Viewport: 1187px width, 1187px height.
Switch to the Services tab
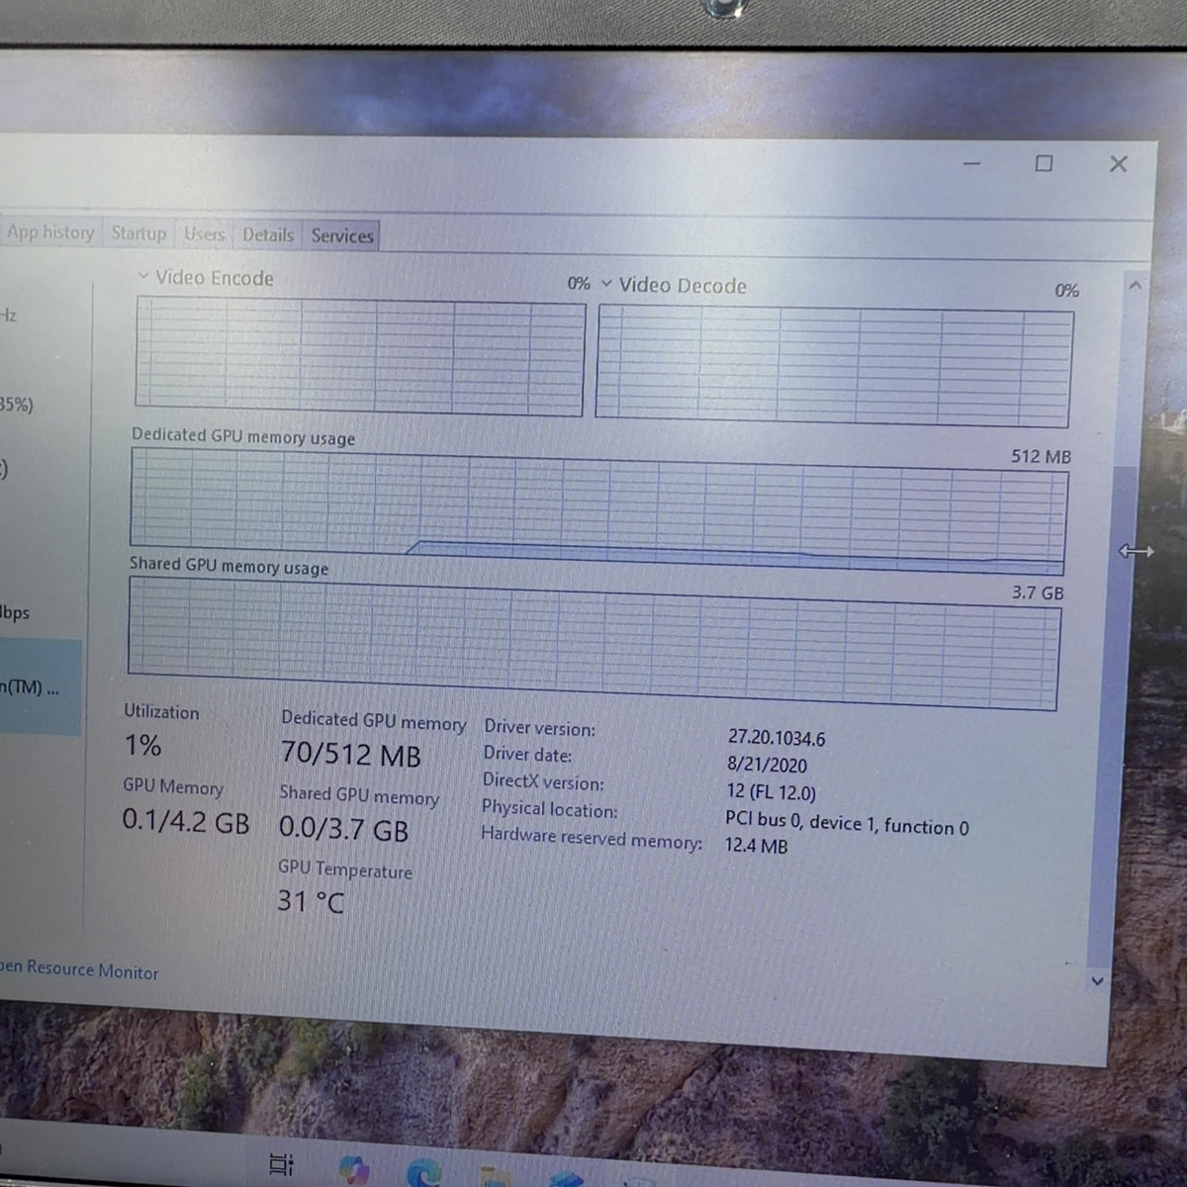click(342, 236)
